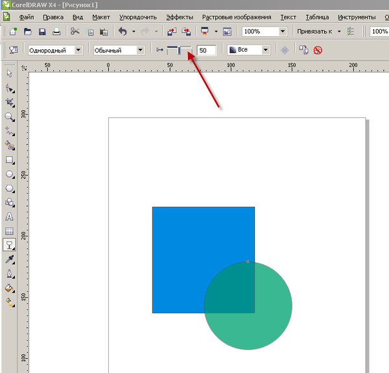Viewport: 389px width, 373px height.
Task: Open the Таблица menu
Action: pyautogui.click(x=317, y=17)
